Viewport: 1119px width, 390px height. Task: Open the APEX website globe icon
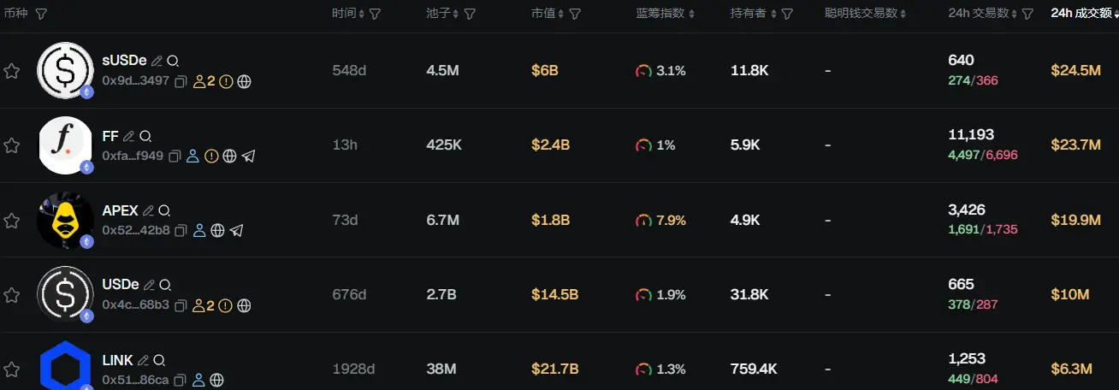pyautogui.click(x=217, y=231)
